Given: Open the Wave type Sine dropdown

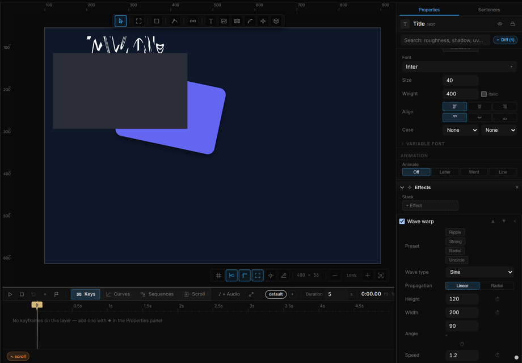Looking at the screenshot, I should pos(479,272).
